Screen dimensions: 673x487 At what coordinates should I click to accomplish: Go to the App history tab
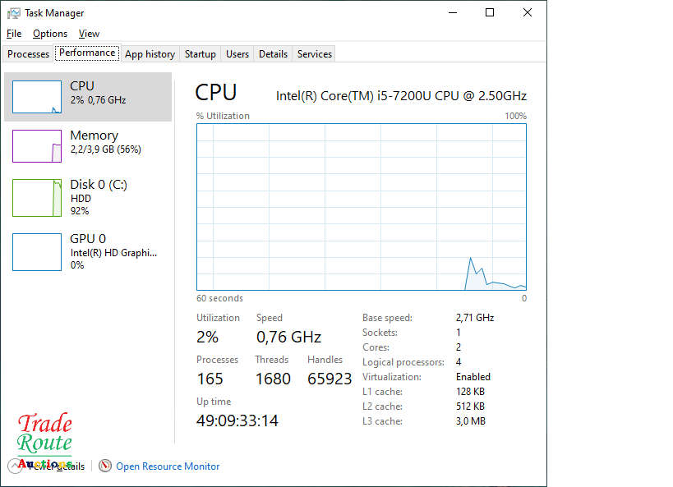[x=150, y=54]
